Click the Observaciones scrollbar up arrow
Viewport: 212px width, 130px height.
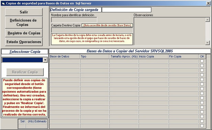[208, 20]
